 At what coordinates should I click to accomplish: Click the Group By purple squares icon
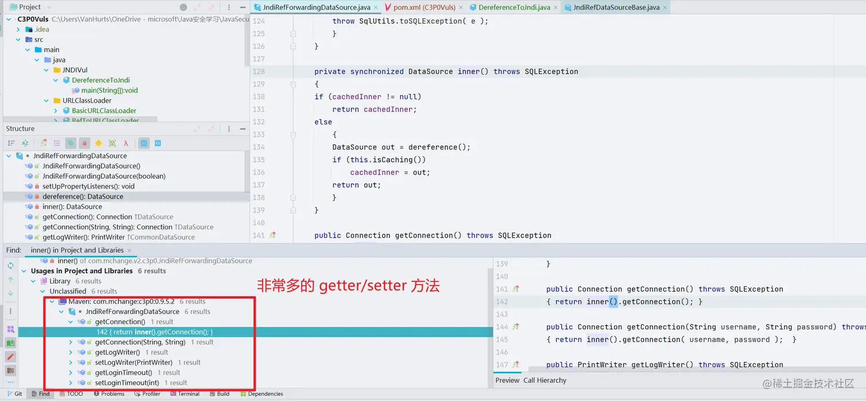pyautogui.click(x=10, y=329)
